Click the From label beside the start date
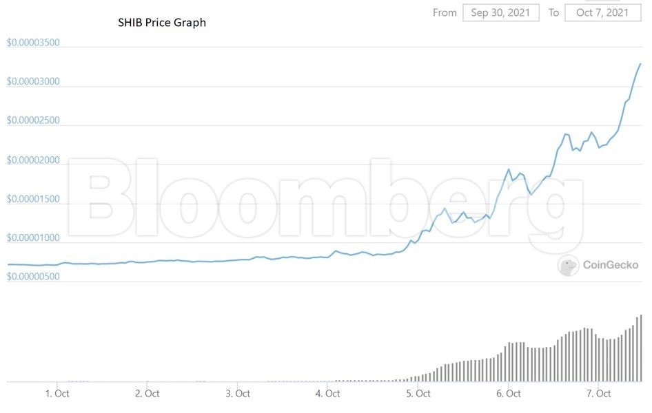Screen dimensions: 652x413 [x=445, y=12]
